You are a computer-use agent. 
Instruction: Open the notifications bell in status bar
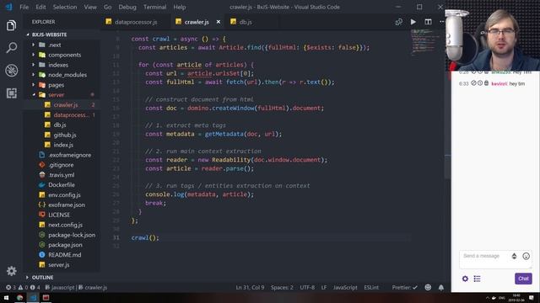[440, 288]
